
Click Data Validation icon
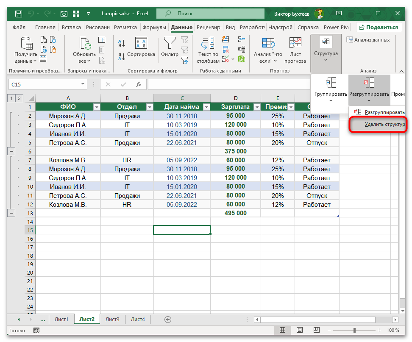click(x=225, y=59)
